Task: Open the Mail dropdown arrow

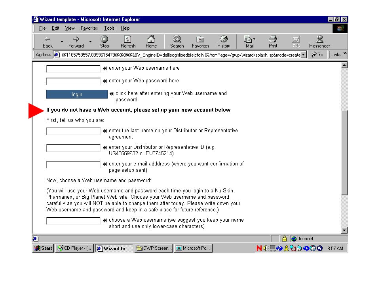Action: point(254,39)
